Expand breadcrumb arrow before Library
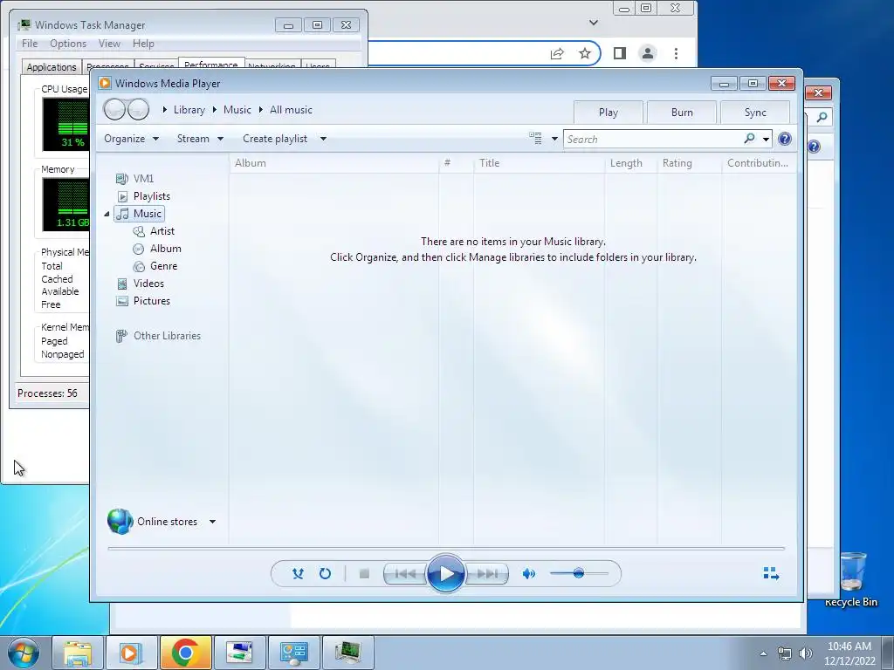Image resolution: width=894 pixels, height=670 pixels. click(x=164, y=109)
